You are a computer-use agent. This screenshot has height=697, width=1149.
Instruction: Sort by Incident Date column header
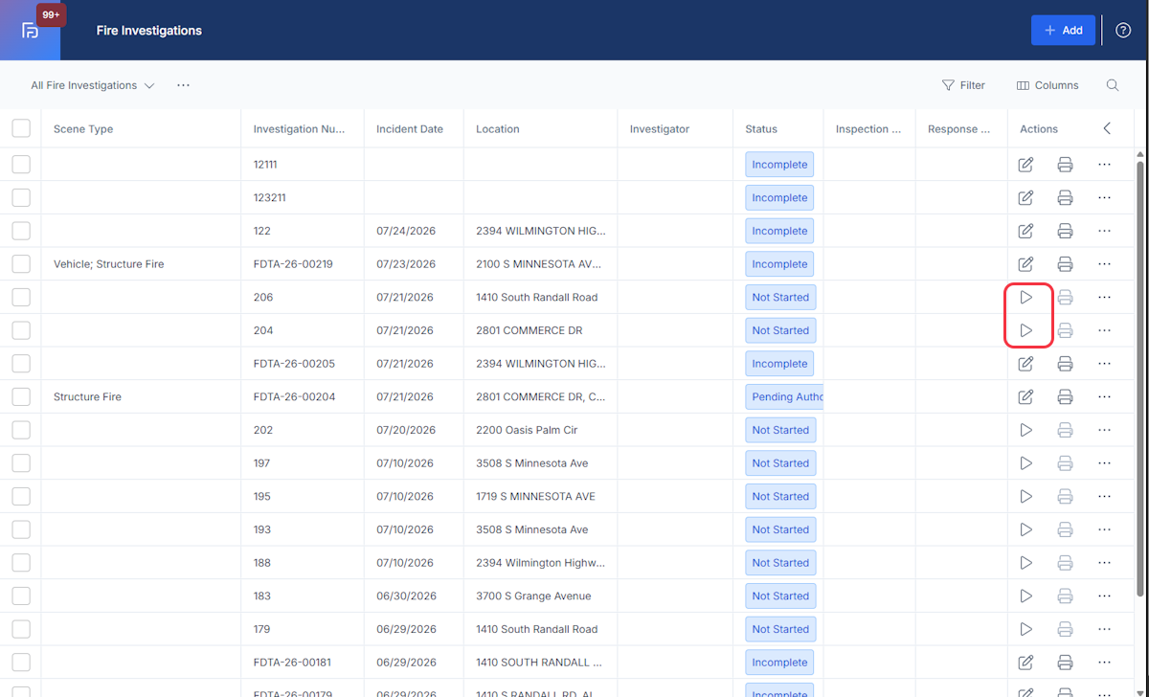click(x=410, y=129)
